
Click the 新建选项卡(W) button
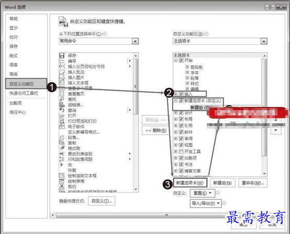(x=190, y=183)
